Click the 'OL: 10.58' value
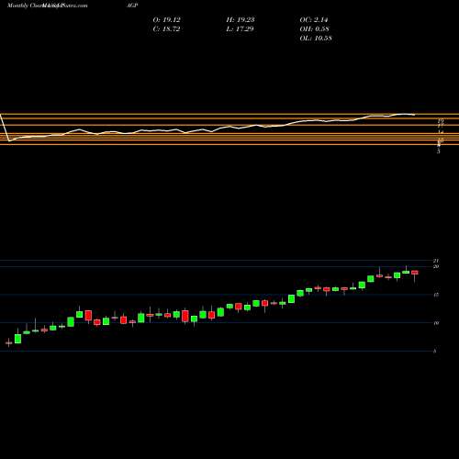This screenshot has height=459, width=459. [316, 39]
